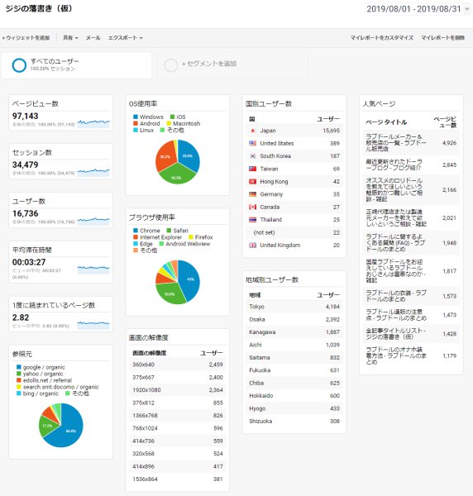
Task: Open the Export (エクスポート) dropdown
Action: point(126,38)
